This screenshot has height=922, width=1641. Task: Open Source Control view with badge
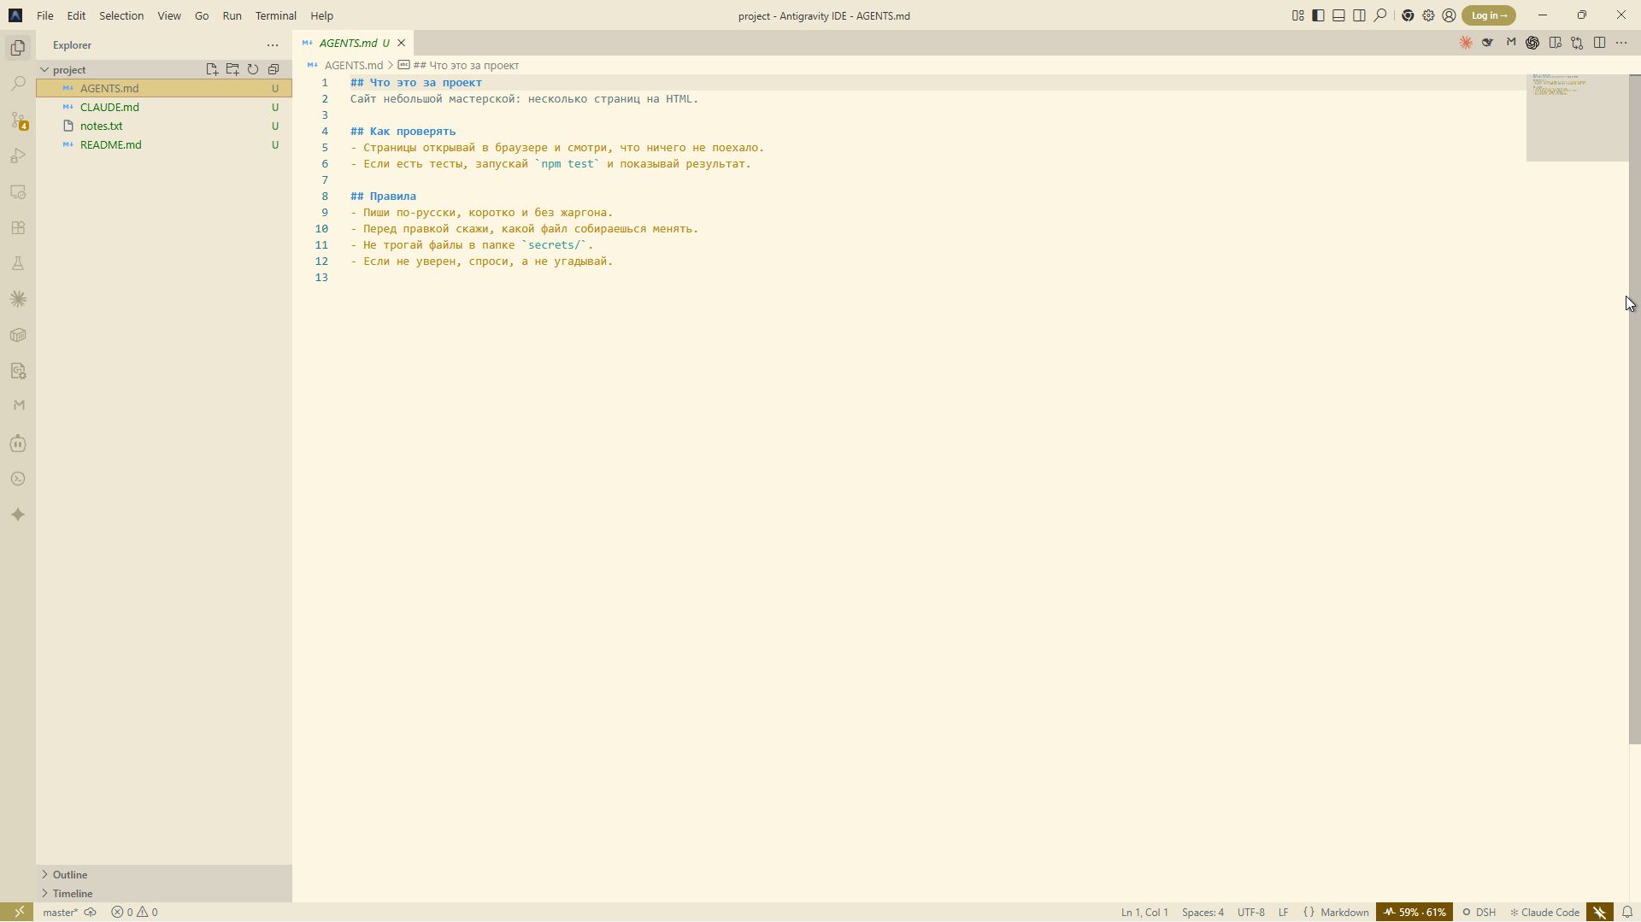[x=18, y=120]
